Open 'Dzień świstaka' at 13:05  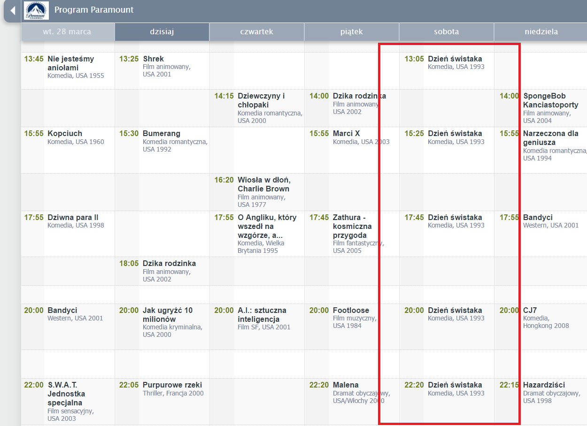[x=455, y=59]
